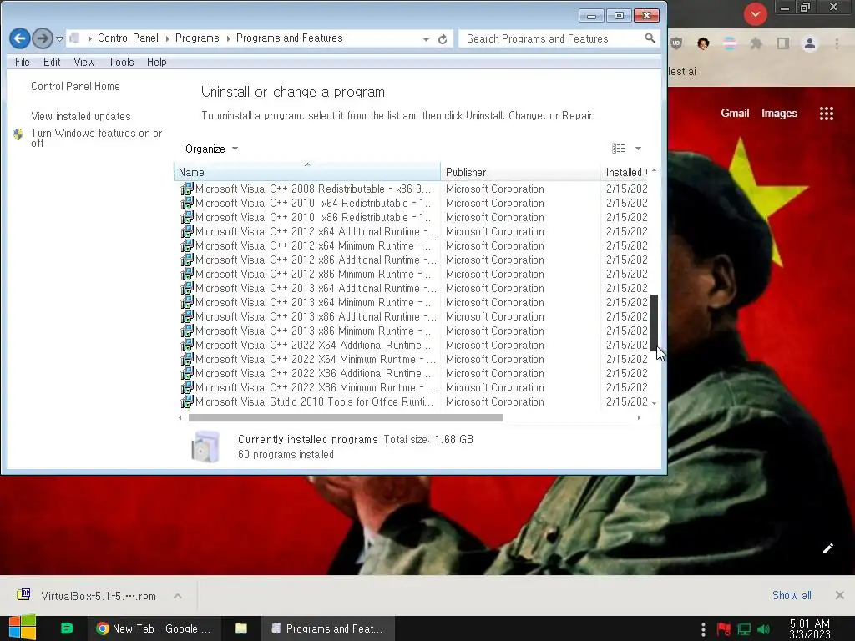Image resolution: width=855 pixels, height=641 pixels.
Task: Click the shield icon beside Windows features
Action: (x=18, y=134)
